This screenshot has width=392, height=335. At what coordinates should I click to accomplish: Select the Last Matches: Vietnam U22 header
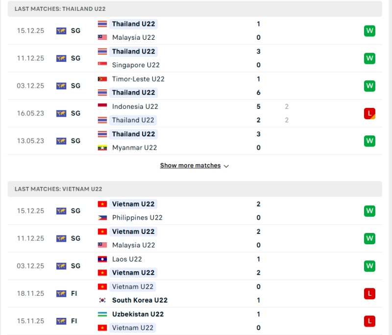(x=58, y=189)
